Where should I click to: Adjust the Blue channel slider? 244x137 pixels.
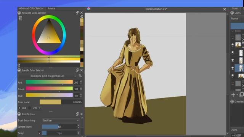point(49,95)
